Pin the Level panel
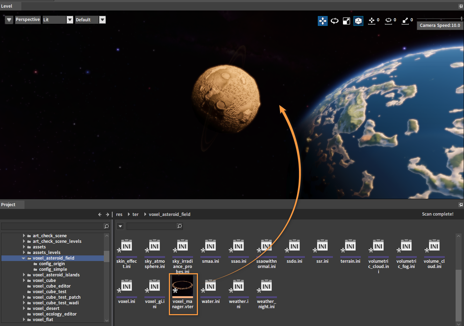The width and height of the screenshot is (464, 326). [x=461, y=6]
